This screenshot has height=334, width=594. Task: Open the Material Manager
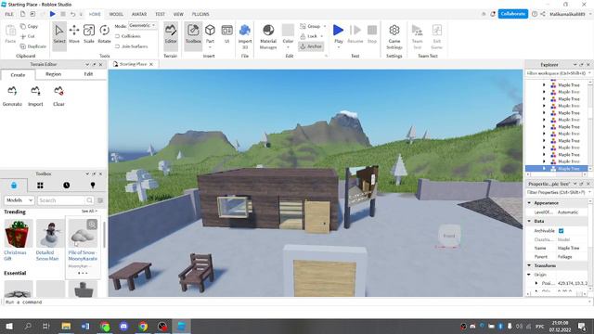[x=268, y=36]
